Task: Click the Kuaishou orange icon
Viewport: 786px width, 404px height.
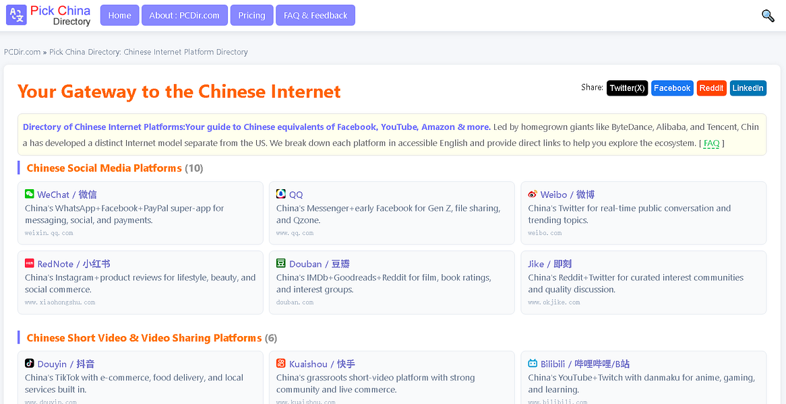Action: (x=281, y=364)
